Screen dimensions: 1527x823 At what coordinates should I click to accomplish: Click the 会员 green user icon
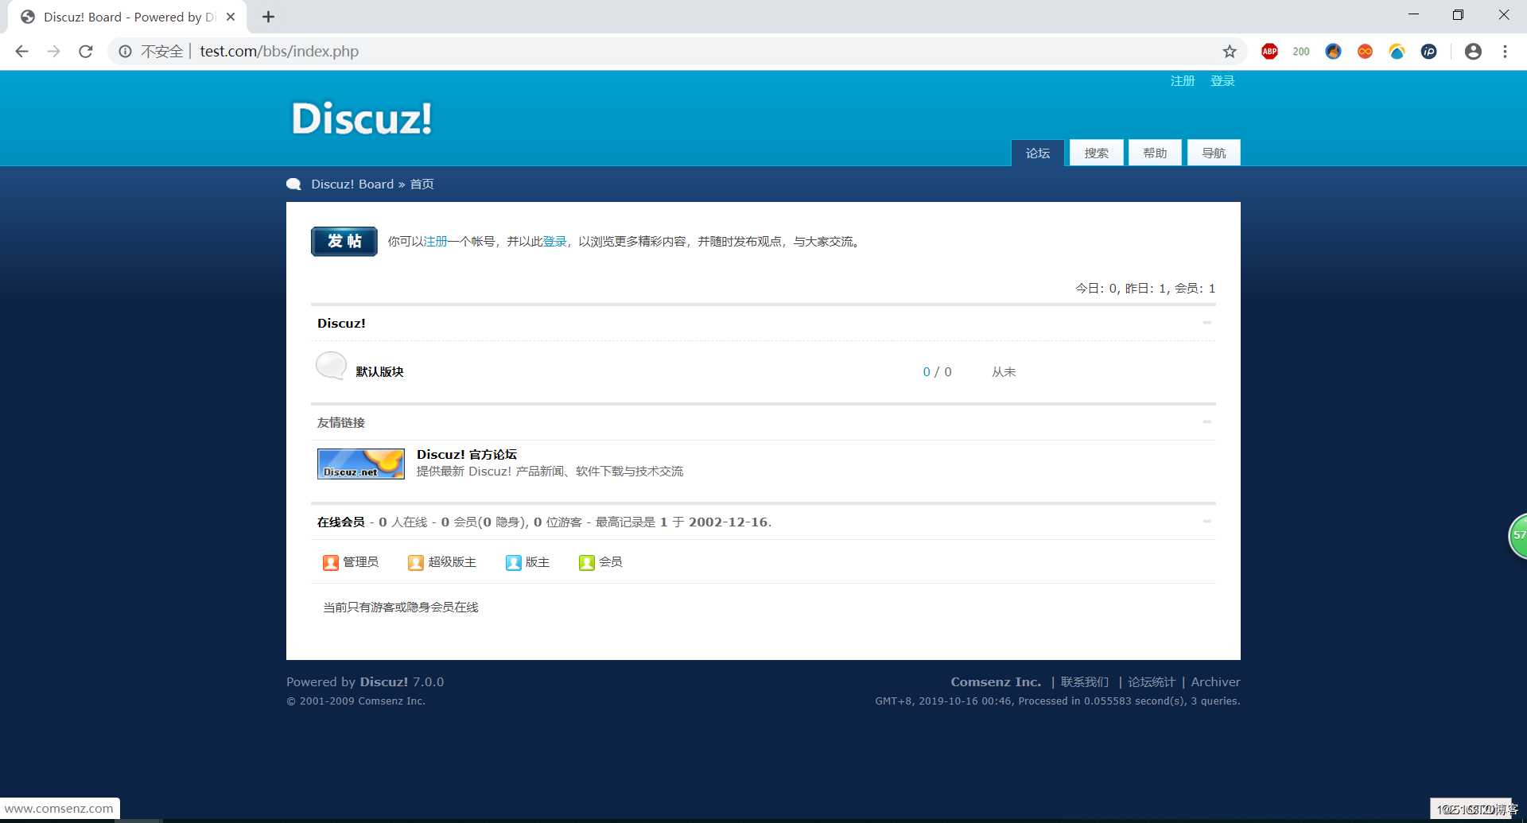[x=587, y=563]
